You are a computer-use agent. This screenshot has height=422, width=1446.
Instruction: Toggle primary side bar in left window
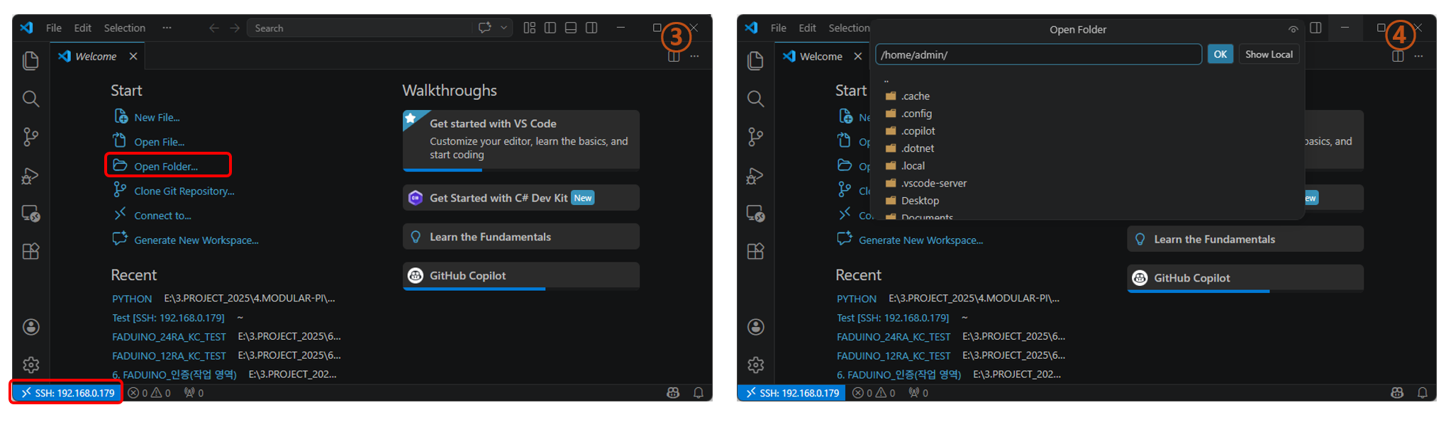coord(550,28)
